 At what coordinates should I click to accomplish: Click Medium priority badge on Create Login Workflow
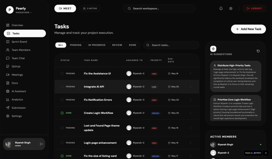[156, 113]
